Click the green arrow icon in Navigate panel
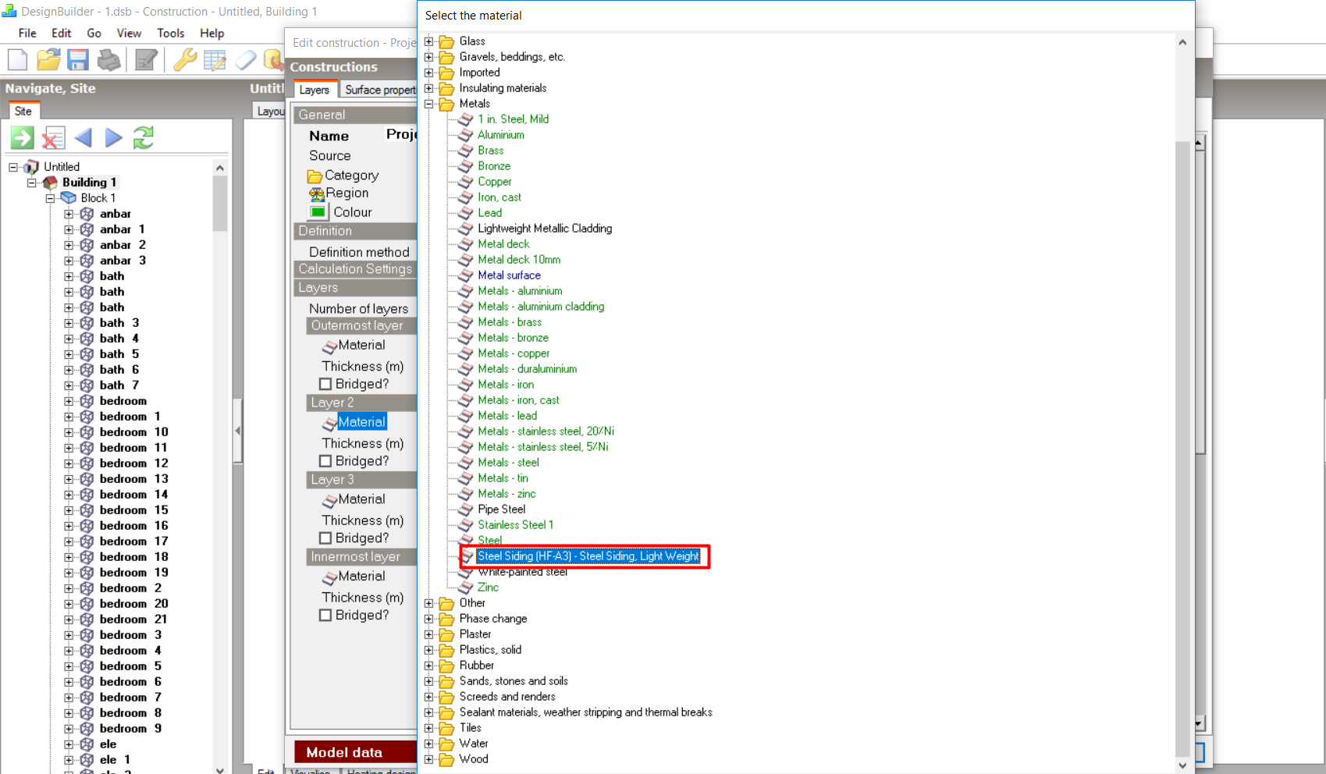 pyautogui.click(x=22, y=138)
